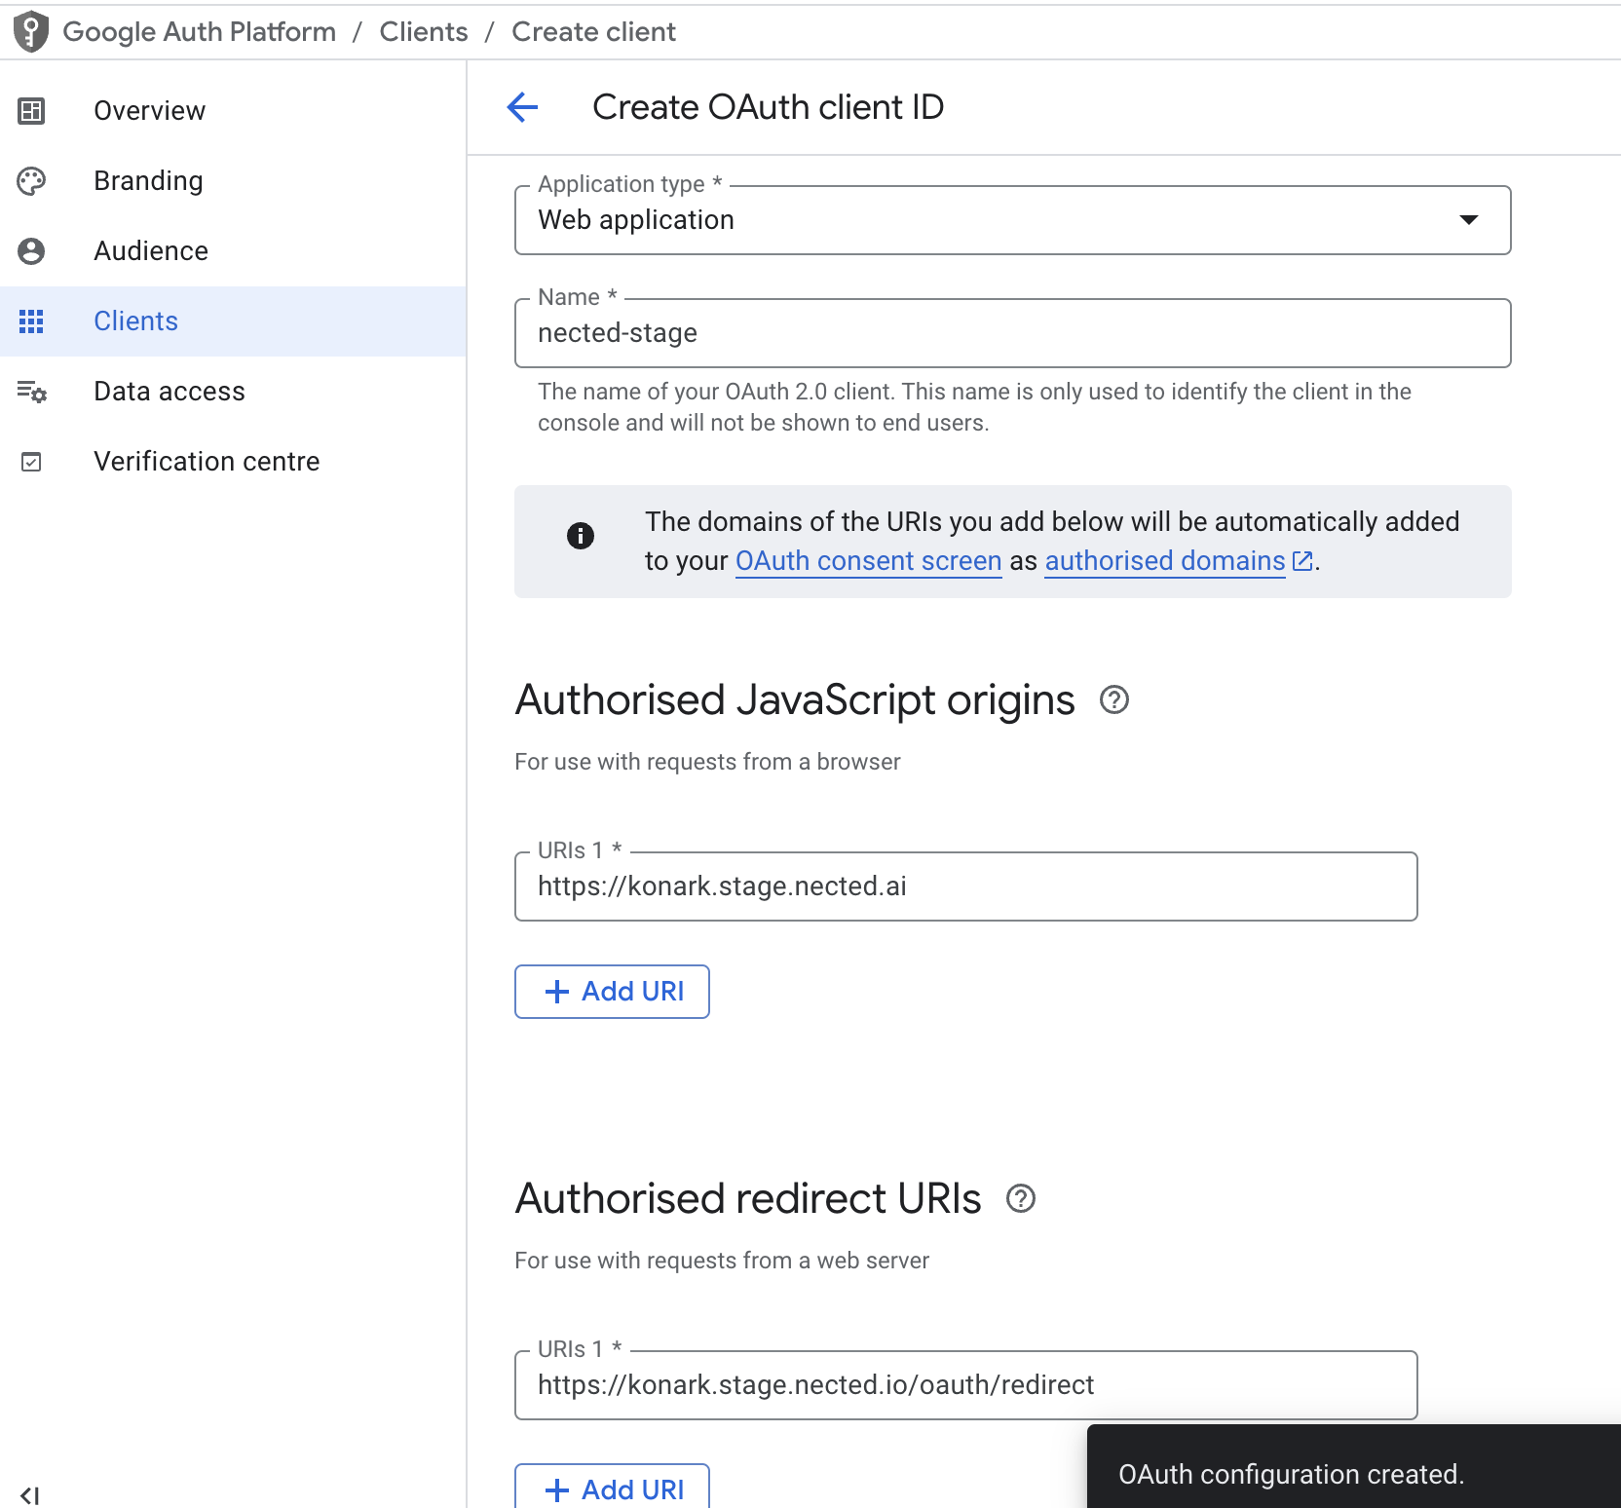Click the Google Auth Platform shield icon

(x=31, y=31)
